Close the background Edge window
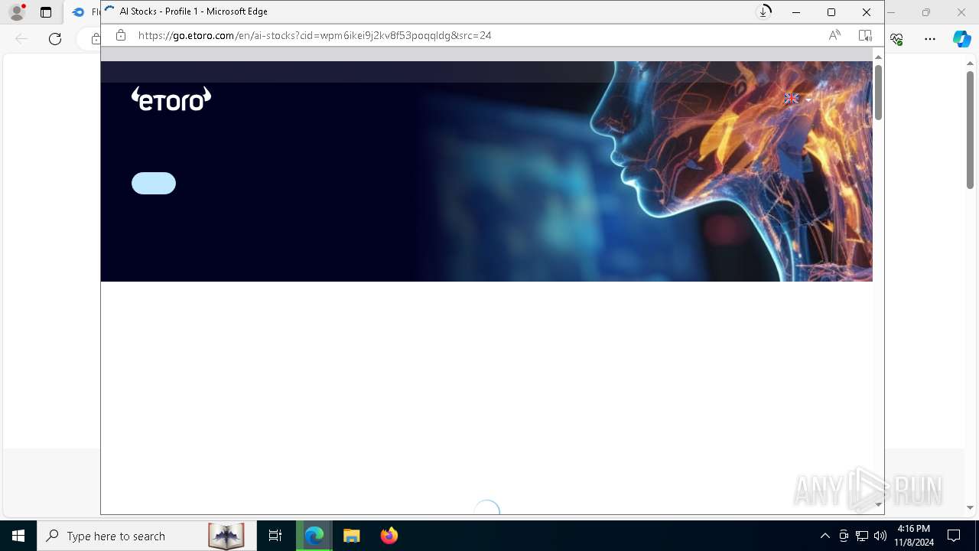 pyautogui.click(x=961, y=12)
